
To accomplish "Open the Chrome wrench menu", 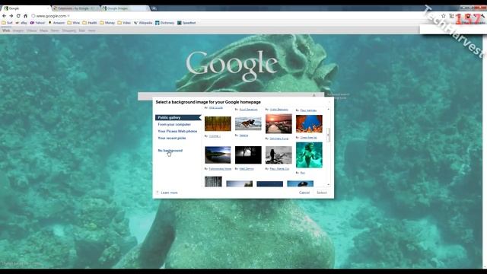I will pos(483,16).
